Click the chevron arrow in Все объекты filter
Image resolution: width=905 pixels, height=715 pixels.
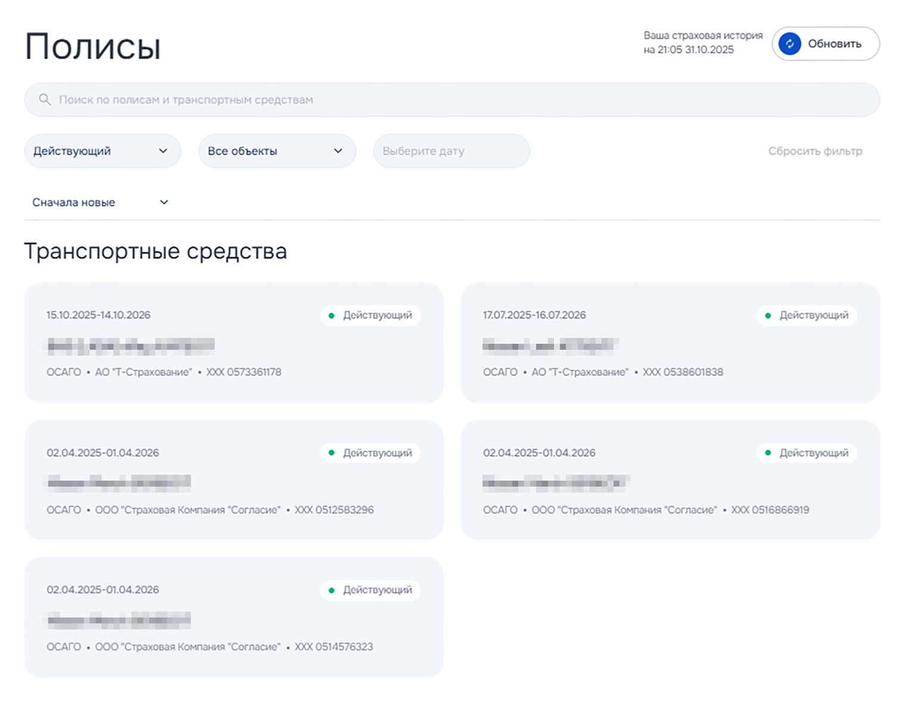click(x=338, y=151)
